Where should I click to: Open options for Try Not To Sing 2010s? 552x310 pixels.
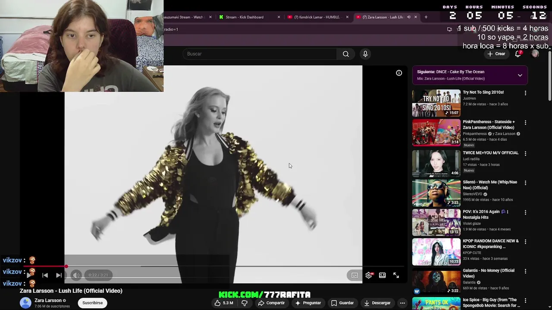point(525,93)
